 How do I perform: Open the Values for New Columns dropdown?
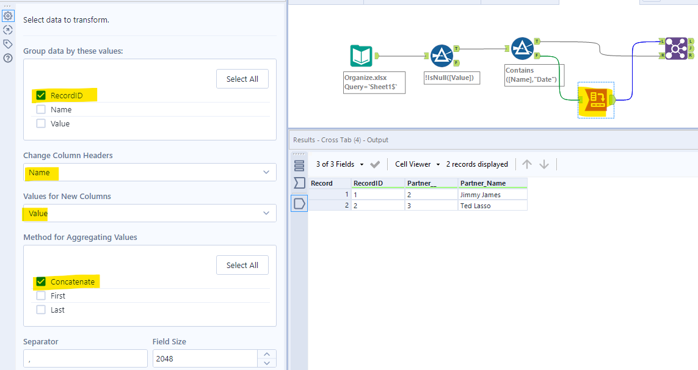point(266,213)
